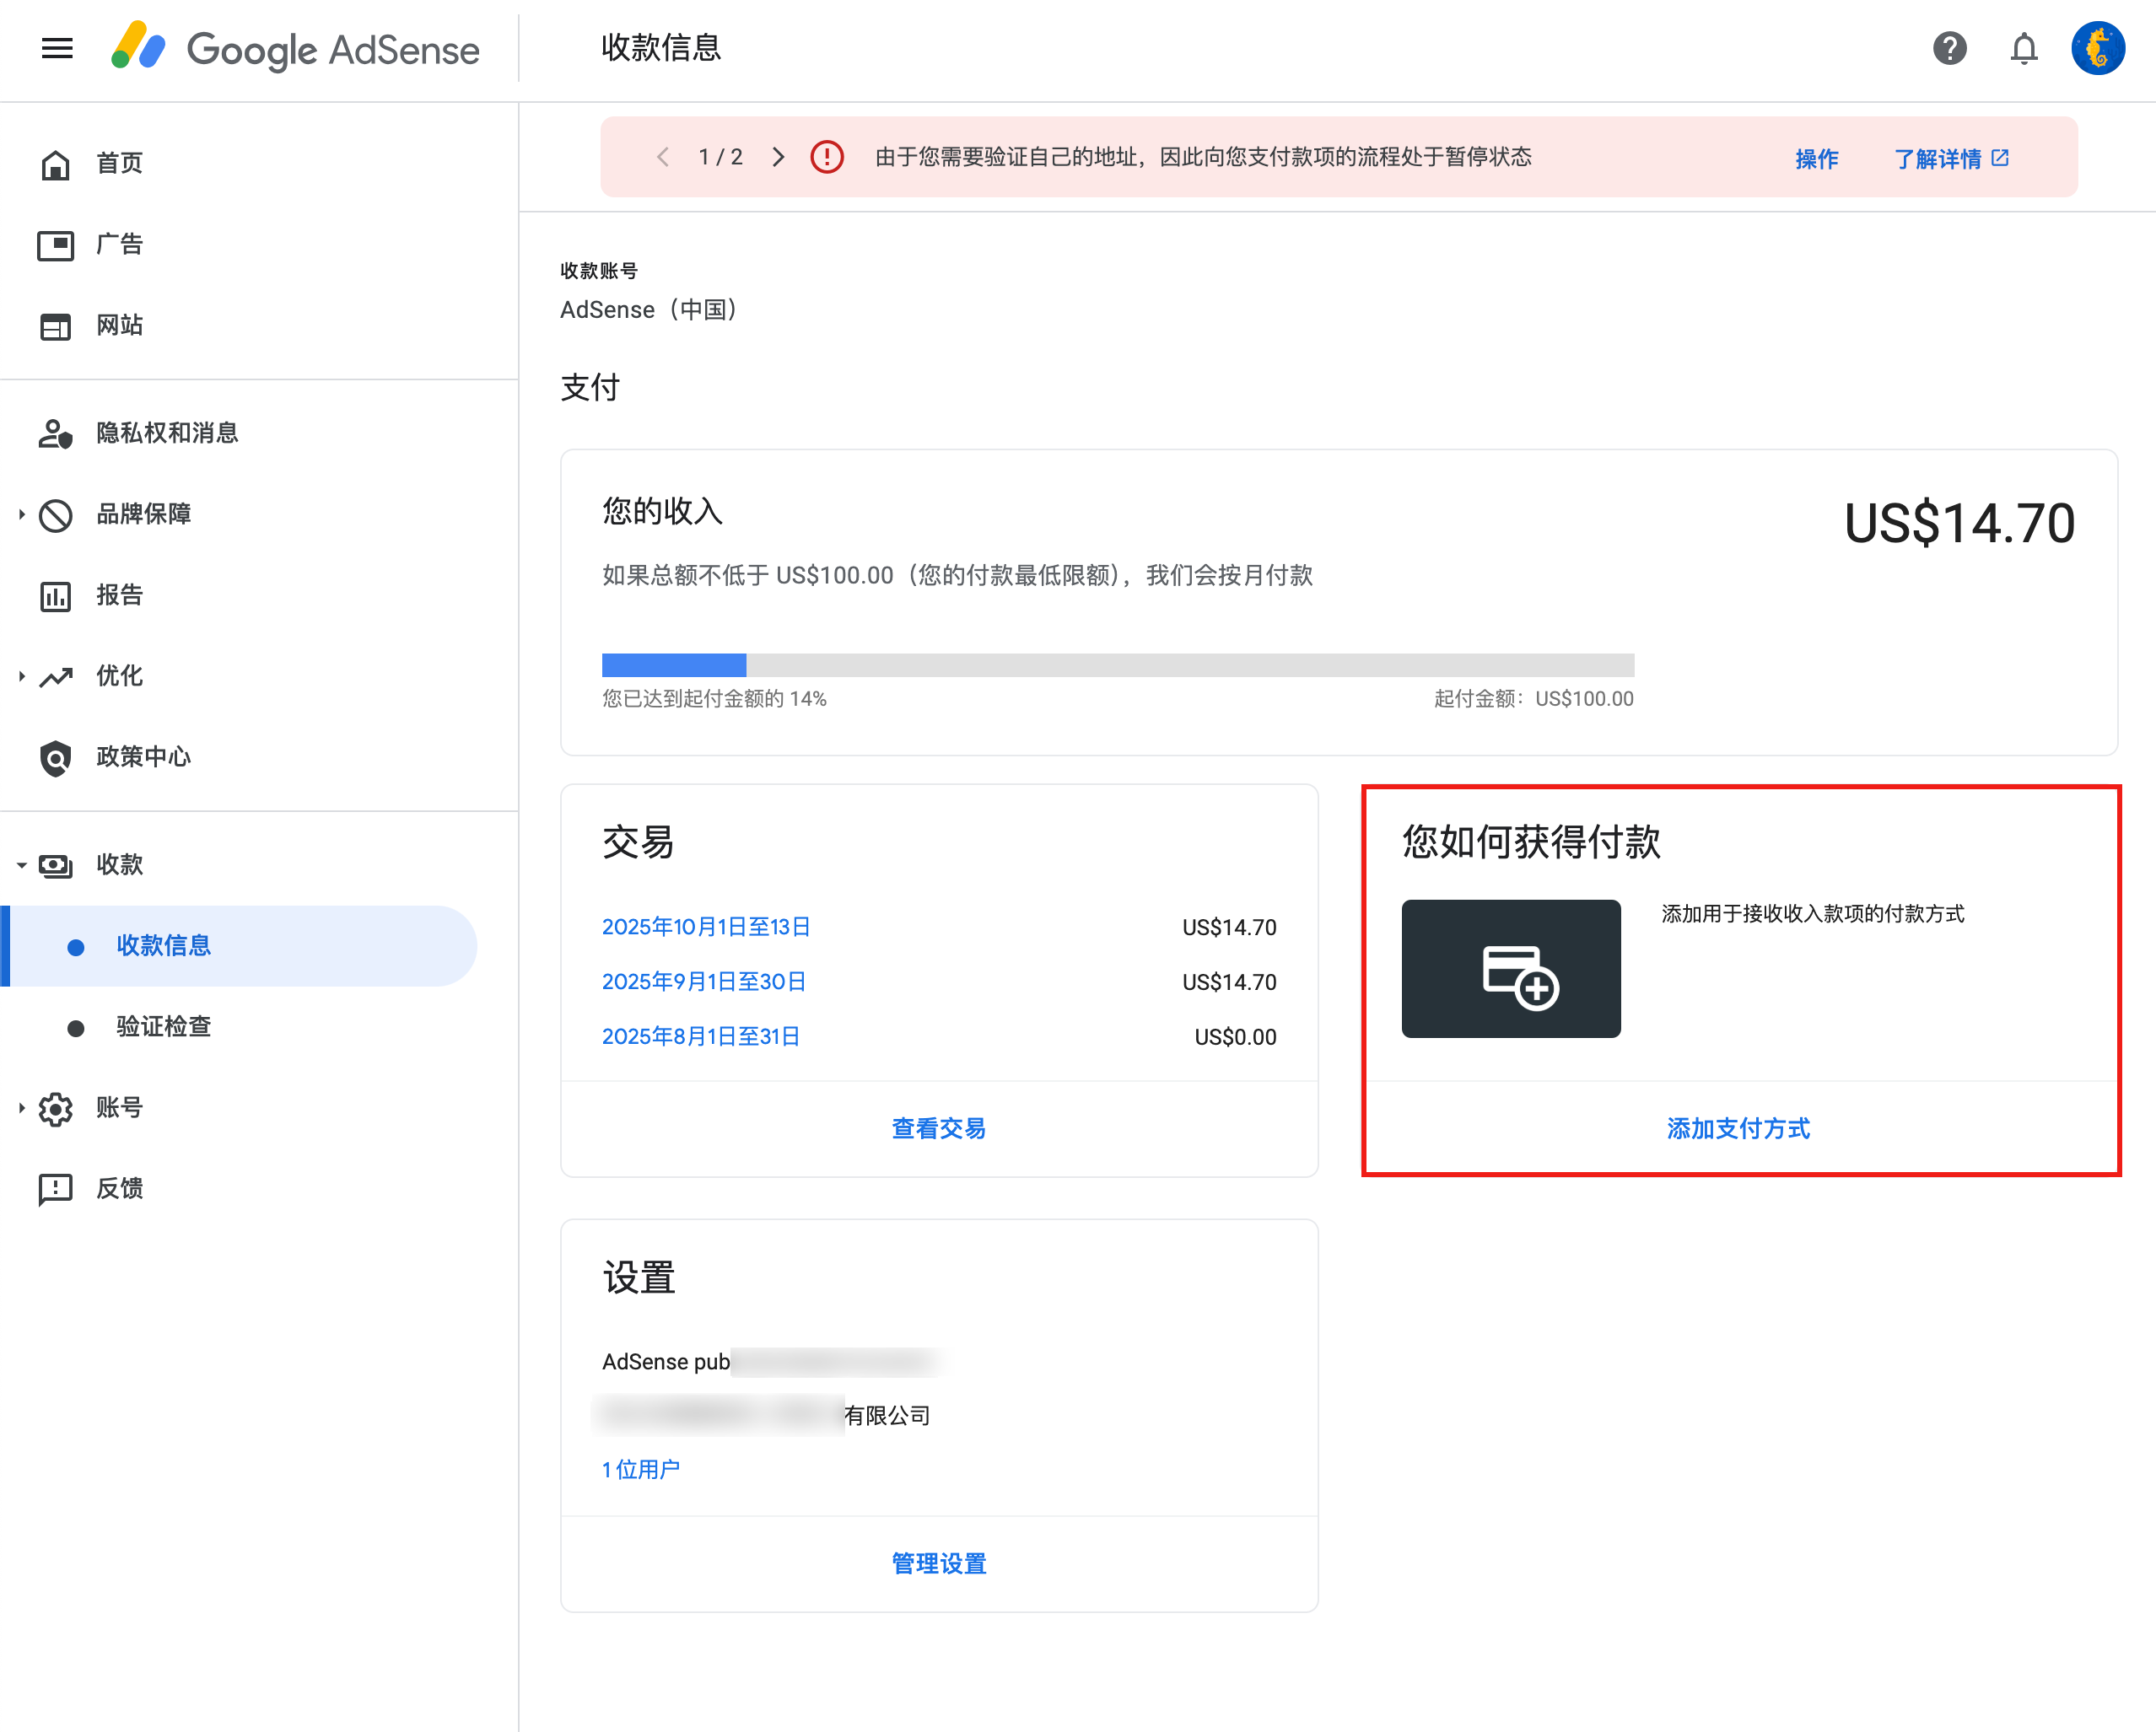2156x1732 pixels.
Task: Open Policy center from sidebar
Action: (x=142, y=756)
